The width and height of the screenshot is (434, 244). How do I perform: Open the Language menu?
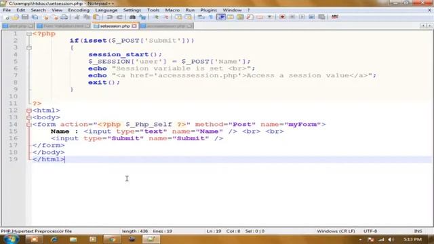click(x=106, y=10)
